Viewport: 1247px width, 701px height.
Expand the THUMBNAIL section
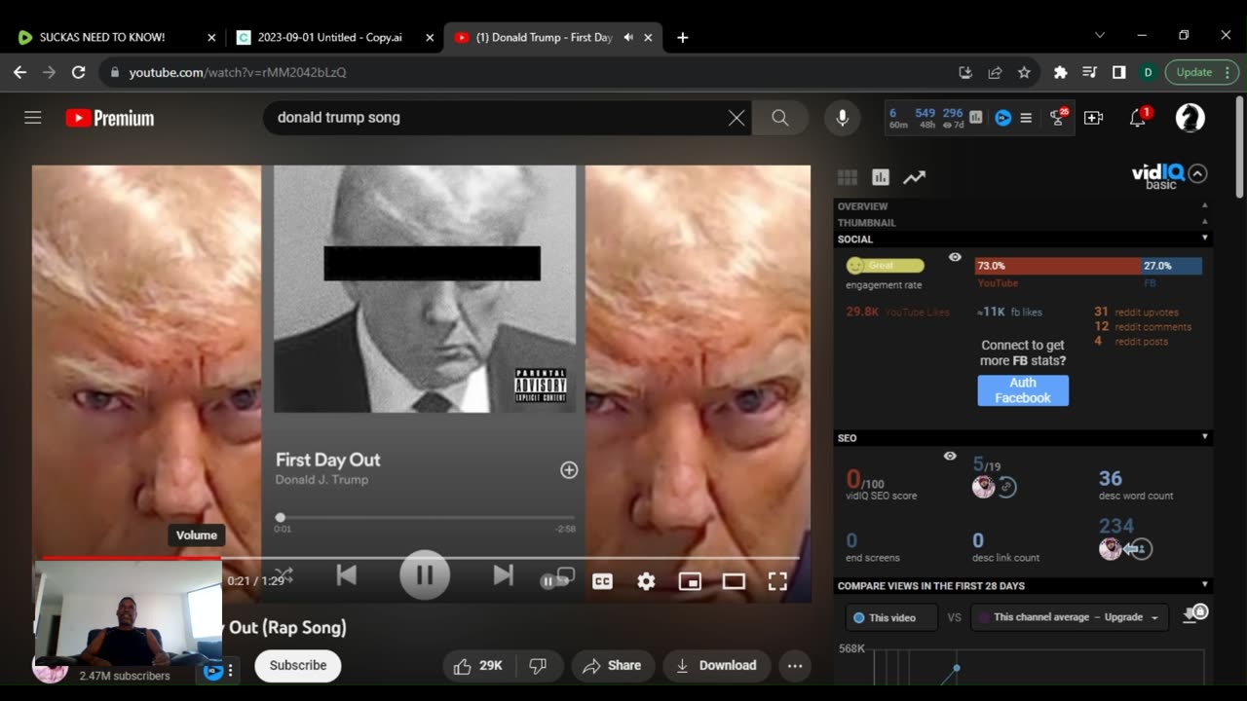[1023, 222]
